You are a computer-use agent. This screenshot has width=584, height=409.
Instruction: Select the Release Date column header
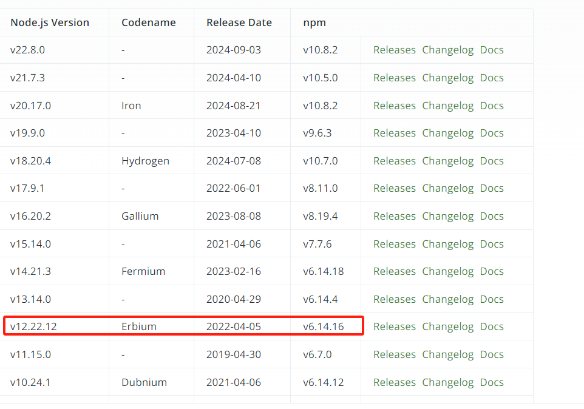(239, 22)
